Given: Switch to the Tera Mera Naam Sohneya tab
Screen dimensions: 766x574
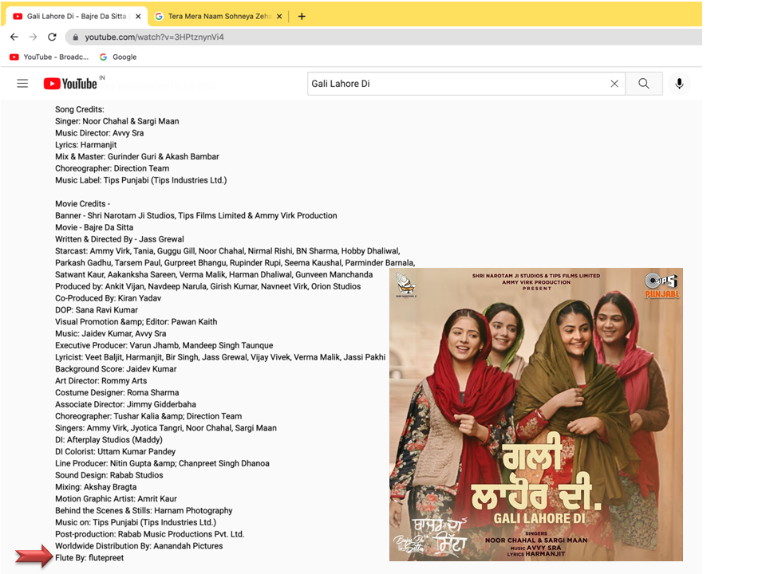Looking at the screenshot, I should (217, 16).
